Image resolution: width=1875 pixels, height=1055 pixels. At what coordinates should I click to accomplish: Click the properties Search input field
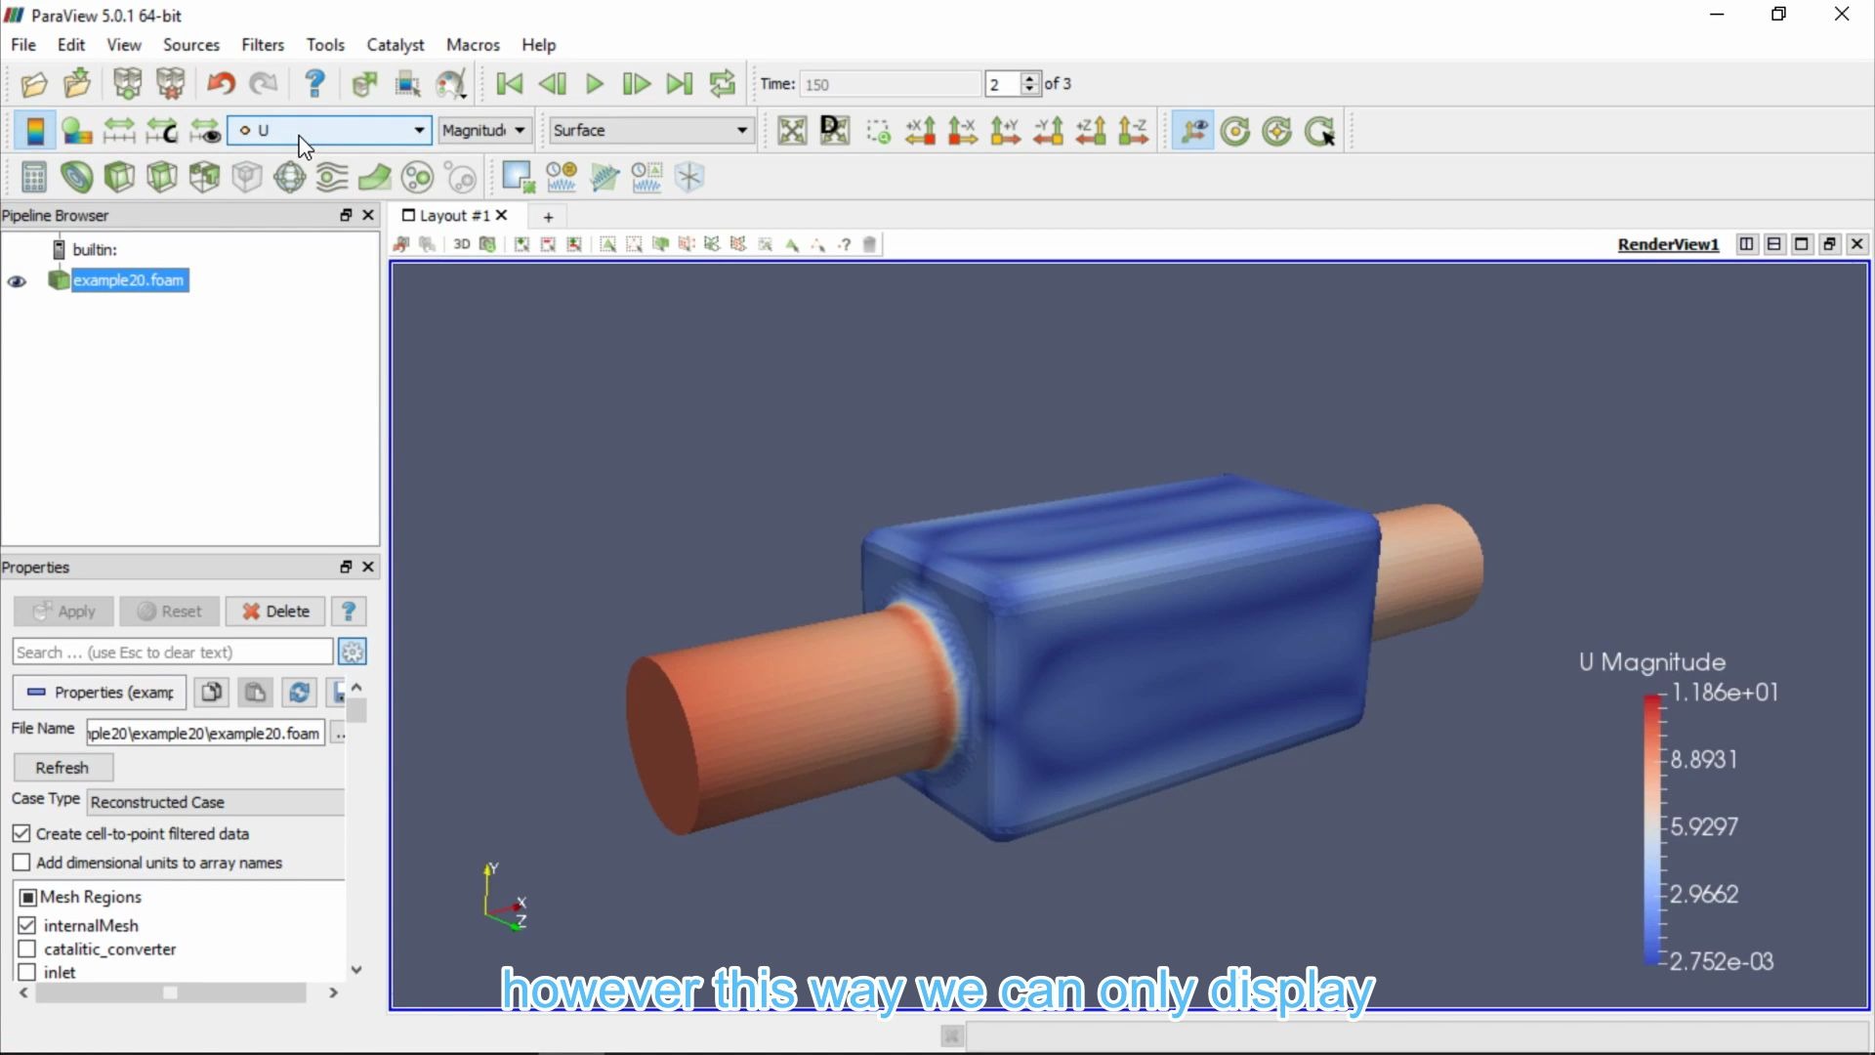coord(172,652)
